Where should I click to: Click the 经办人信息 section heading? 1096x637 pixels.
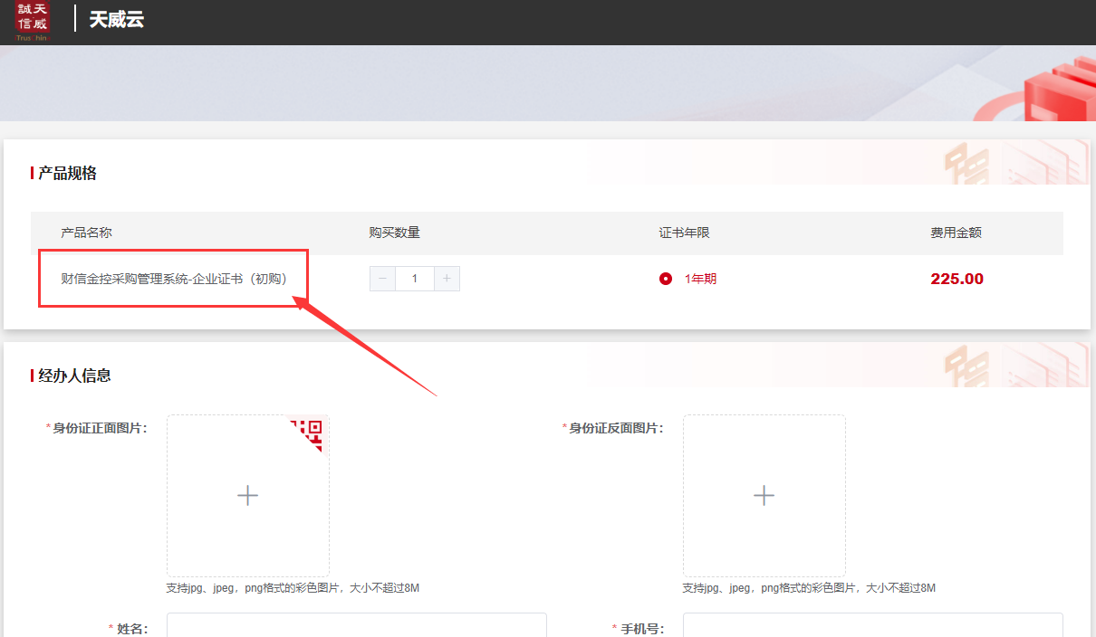pyautogui.click(x=74, y=376)
